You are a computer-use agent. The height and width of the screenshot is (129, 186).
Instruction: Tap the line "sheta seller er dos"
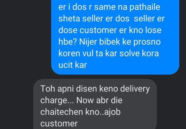coord(94,19)
